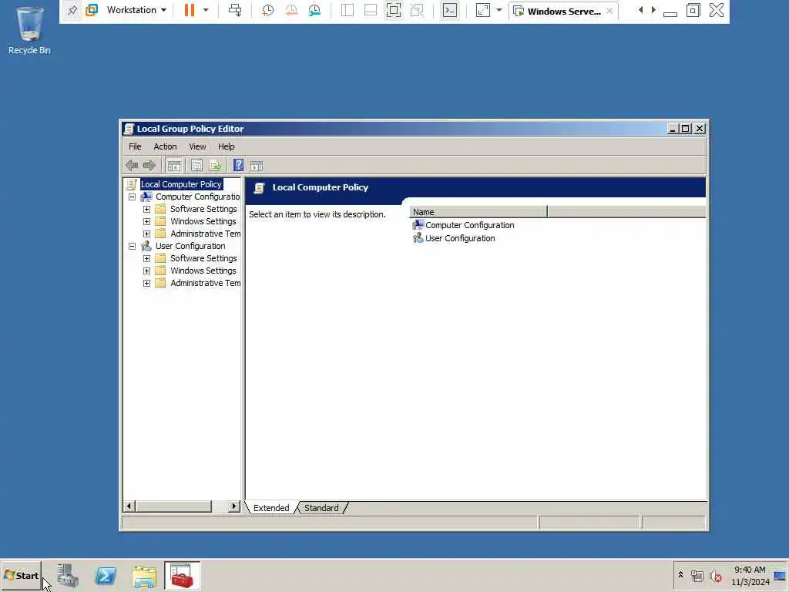Open the Action menu

(165, 146)
